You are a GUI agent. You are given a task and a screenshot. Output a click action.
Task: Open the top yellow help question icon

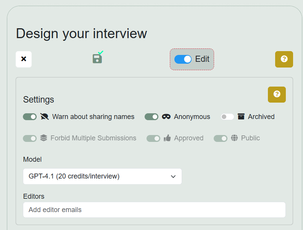284,59
